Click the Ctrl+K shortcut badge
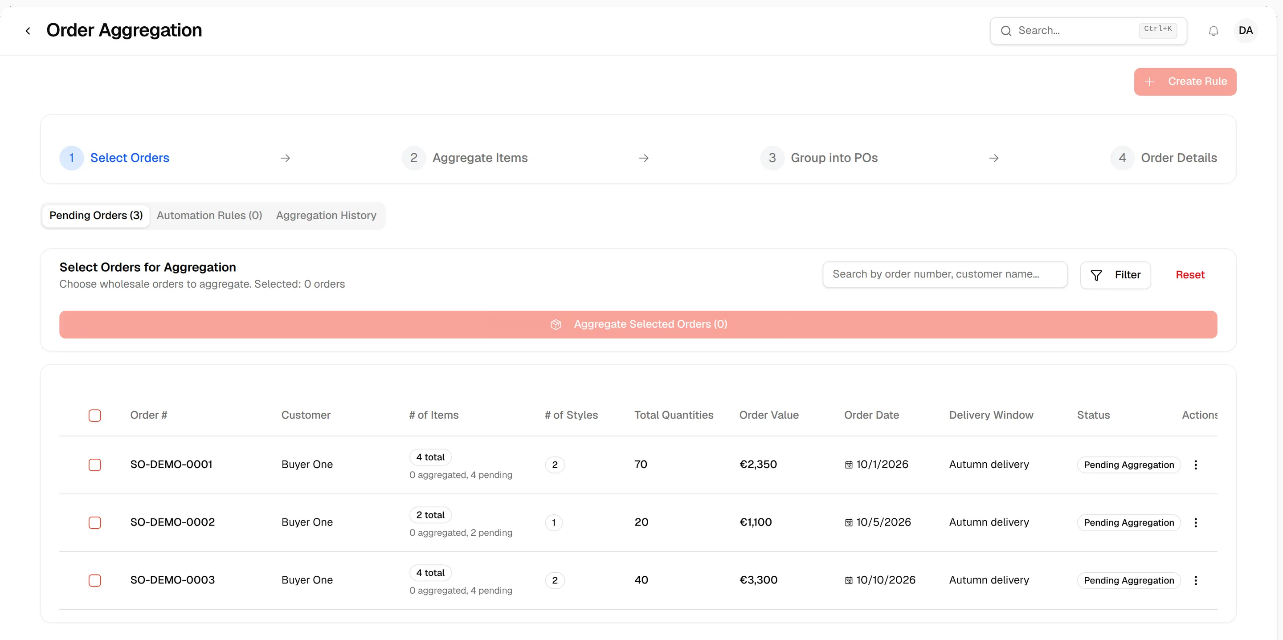1283x640 pixels. coord(1157,29)
